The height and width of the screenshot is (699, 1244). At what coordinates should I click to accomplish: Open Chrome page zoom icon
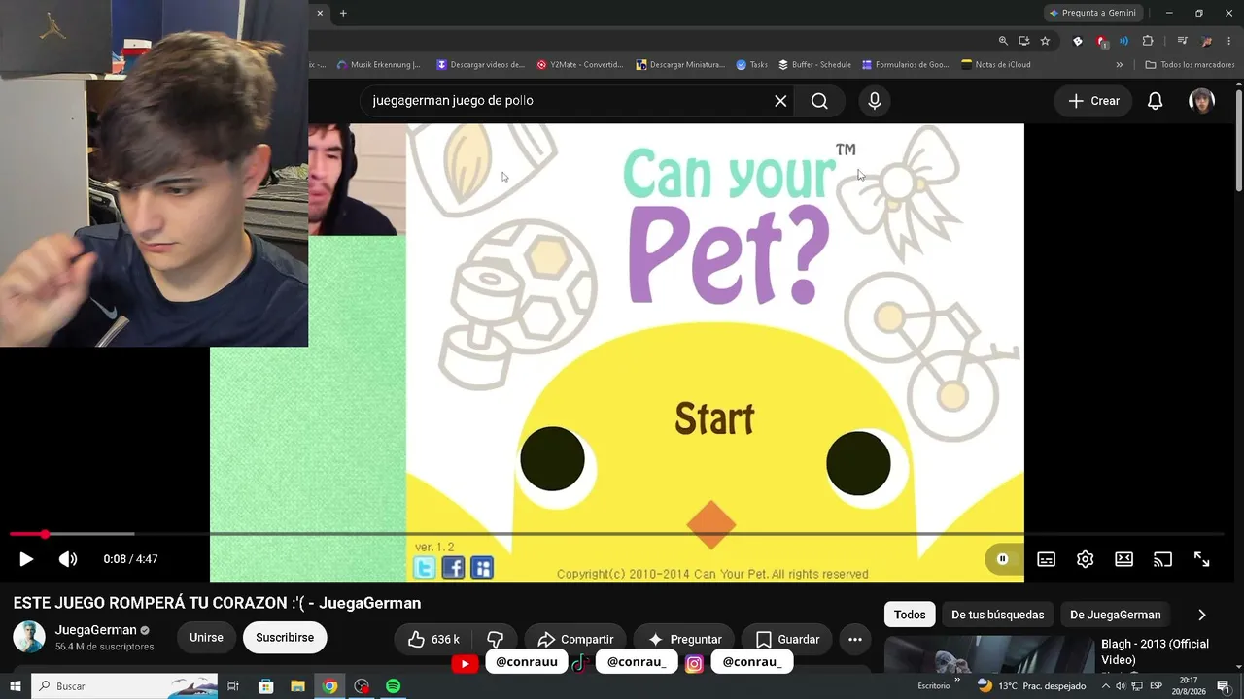click(x=1003, y=41)
